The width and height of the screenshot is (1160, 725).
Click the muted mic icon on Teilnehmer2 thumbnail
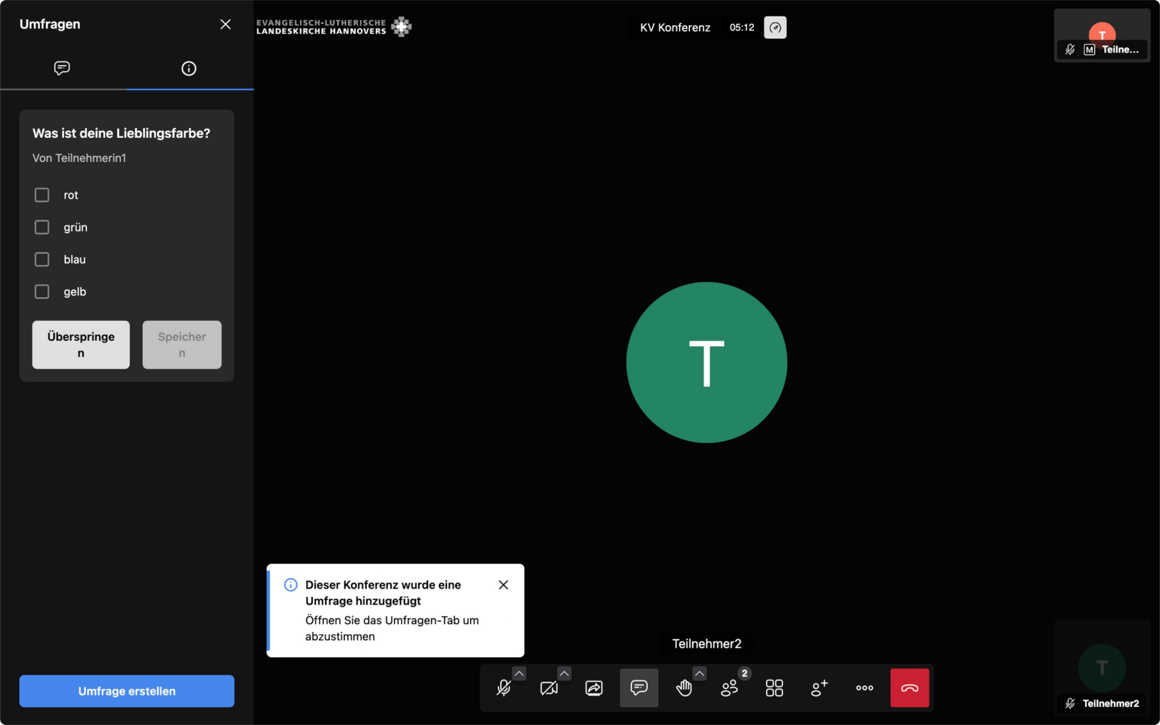(1070, 703)
